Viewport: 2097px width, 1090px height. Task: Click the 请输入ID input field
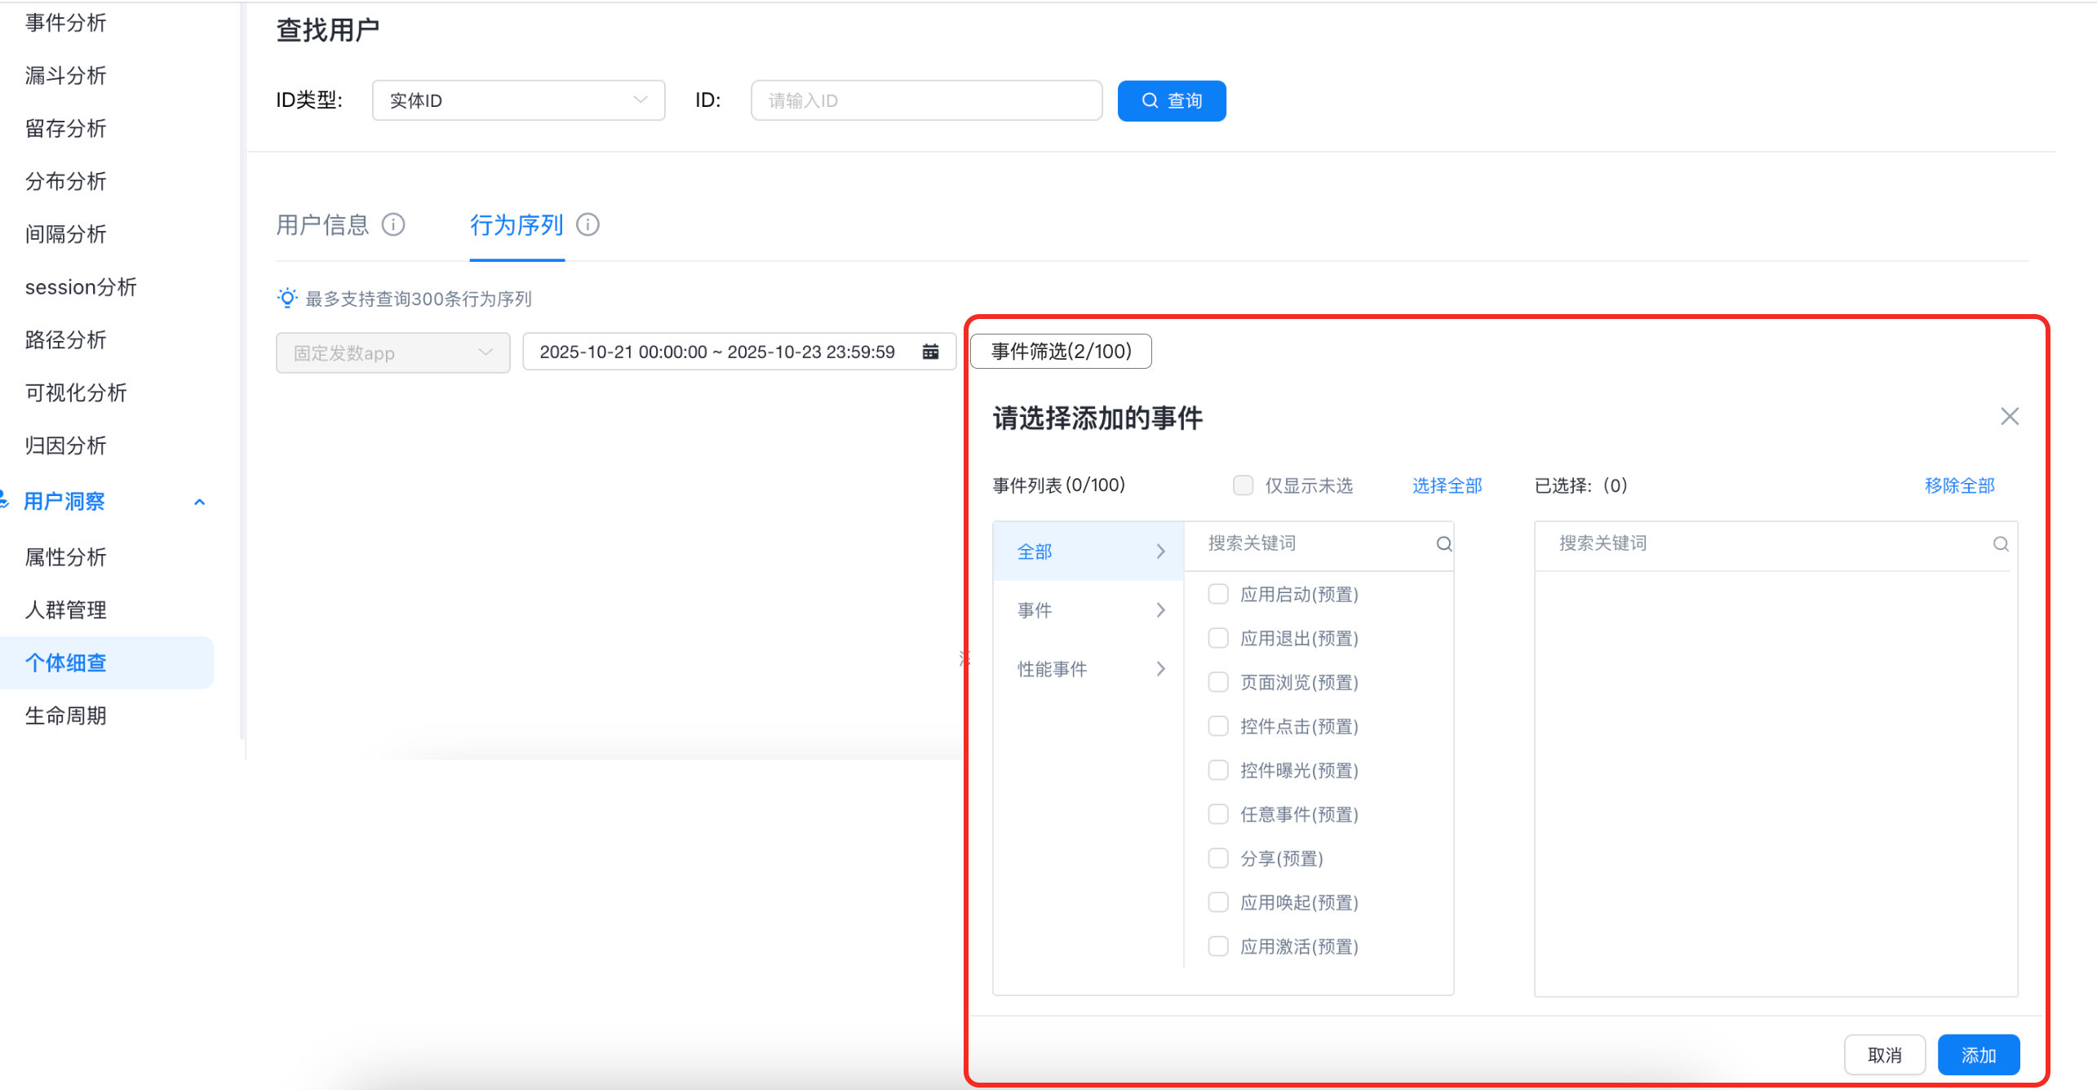pyautogui.click(x=926, y=100)
